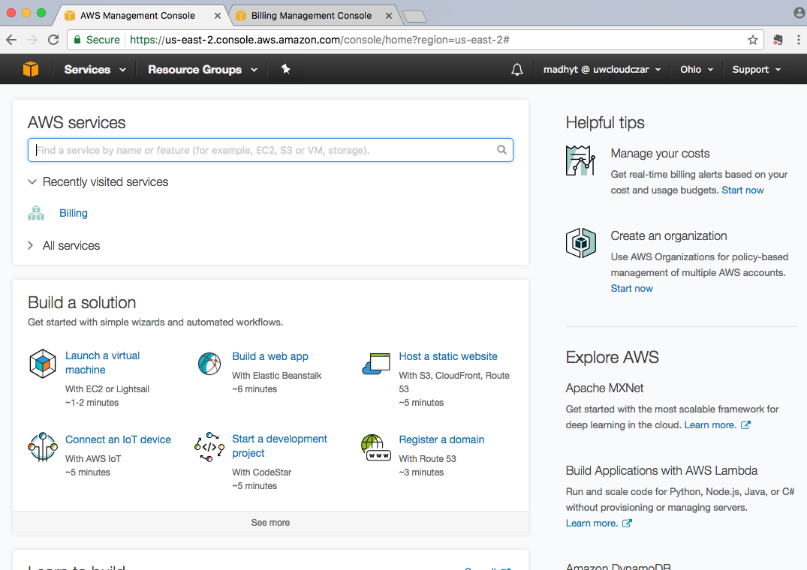Click the 'With Route 53' text

427,459
